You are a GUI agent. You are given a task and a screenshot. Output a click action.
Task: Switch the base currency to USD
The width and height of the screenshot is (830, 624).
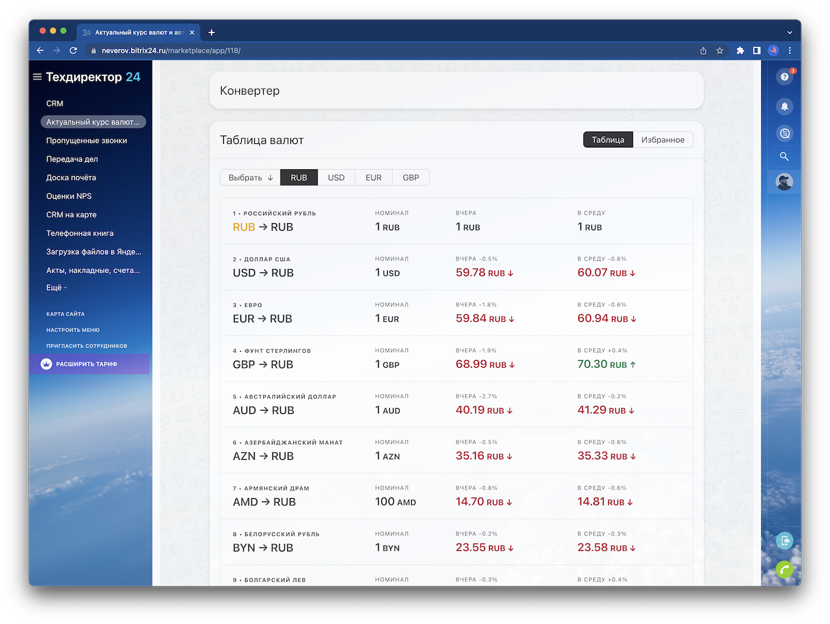tap(336, 178)
